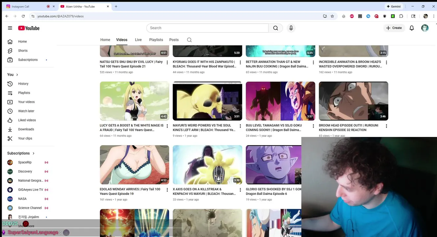Screen dimensions: 437x237
Task: Open the notifications bell
Action: [x=412, y=28]
